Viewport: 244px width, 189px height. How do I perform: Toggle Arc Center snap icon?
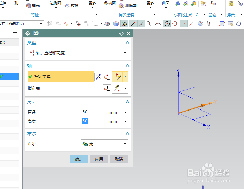(x=167, y=24)
